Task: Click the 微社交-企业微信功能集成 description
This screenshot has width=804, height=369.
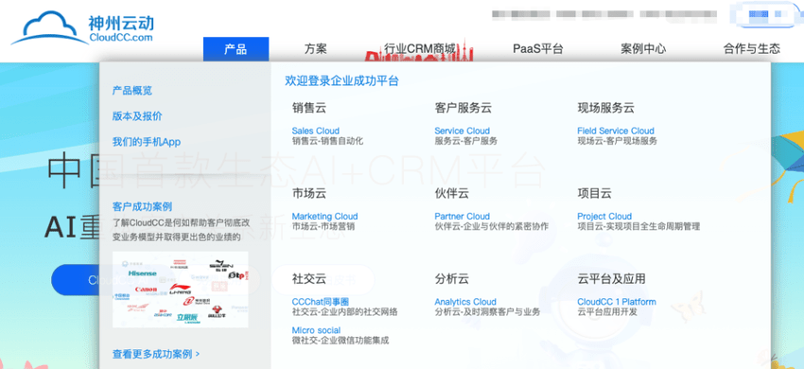Action: click(341, 341)
